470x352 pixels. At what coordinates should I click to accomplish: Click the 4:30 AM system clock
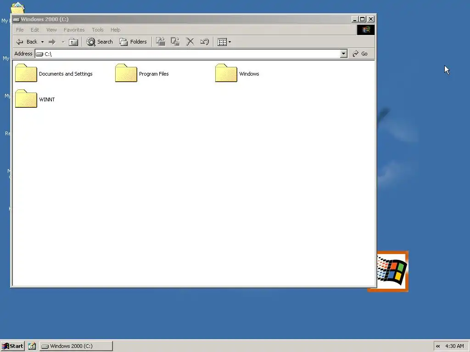tap(454, 346)
